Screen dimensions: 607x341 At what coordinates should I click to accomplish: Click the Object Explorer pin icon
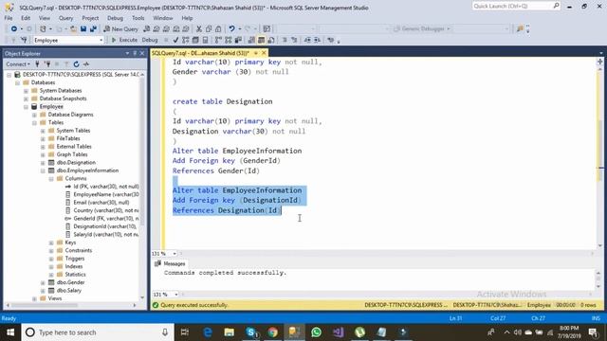(x=135, y=53)
